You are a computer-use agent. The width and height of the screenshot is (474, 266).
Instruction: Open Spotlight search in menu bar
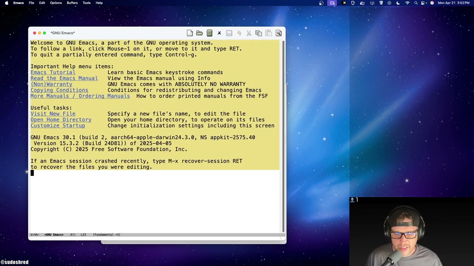coord(416,3)
